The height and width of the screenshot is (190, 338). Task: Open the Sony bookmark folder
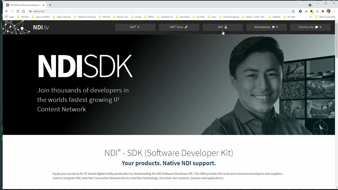coord(212,17)
